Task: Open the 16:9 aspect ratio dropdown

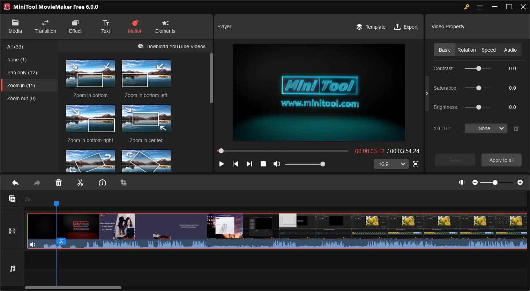Action: pyautogui.click(x=391, y=164)
